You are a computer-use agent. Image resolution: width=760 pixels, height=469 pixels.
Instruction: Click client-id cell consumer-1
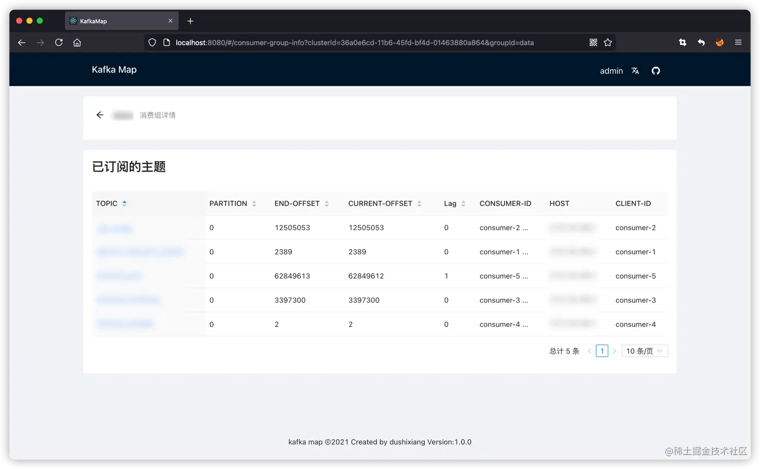point(635,252)
